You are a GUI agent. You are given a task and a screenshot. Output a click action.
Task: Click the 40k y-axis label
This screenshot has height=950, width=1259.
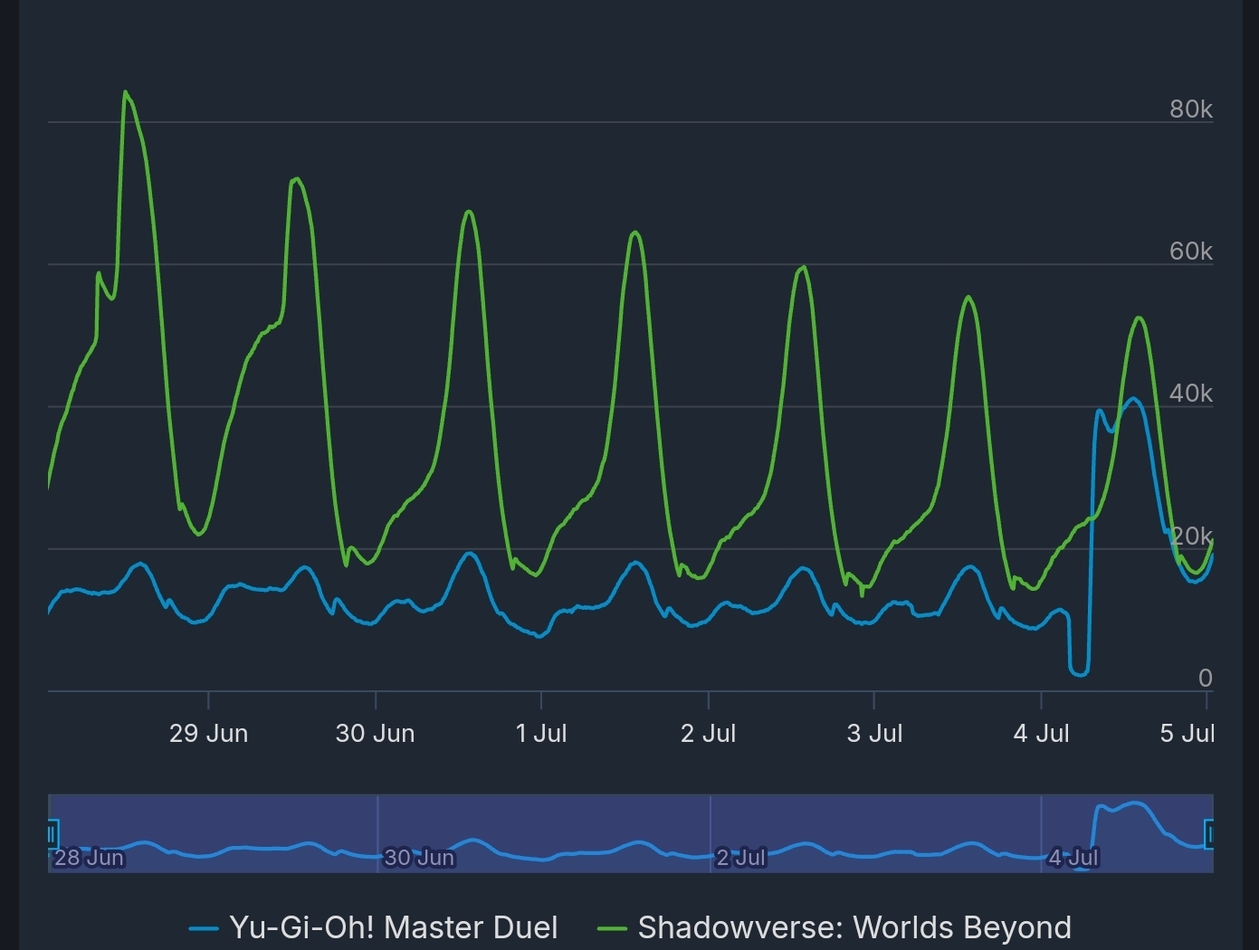1190,393
